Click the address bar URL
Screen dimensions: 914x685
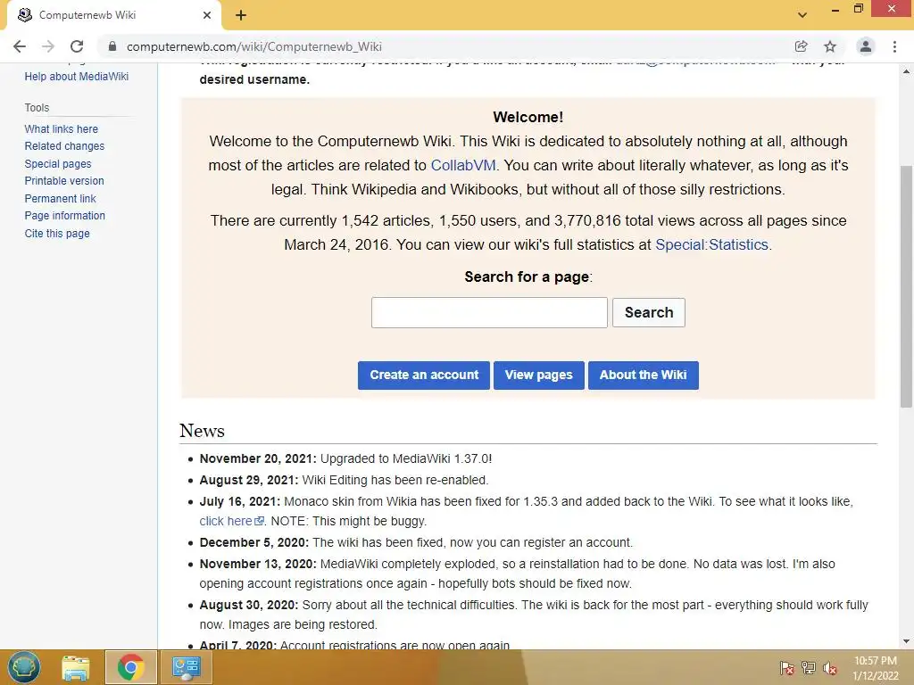click(x=254, y=46)
